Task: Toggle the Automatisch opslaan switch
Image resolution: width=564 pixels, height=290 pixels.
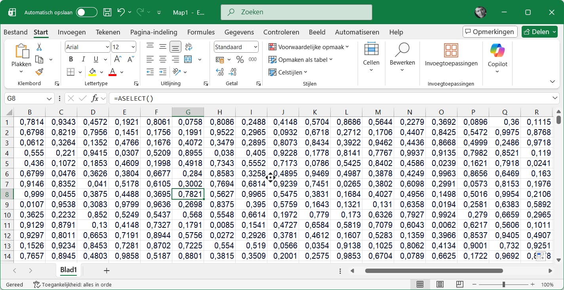Action: (87, 12)
